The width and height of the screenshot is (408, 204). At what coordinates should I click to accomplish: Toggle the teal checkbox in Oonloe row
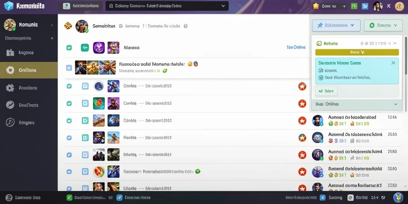click(x=69, y=86)
